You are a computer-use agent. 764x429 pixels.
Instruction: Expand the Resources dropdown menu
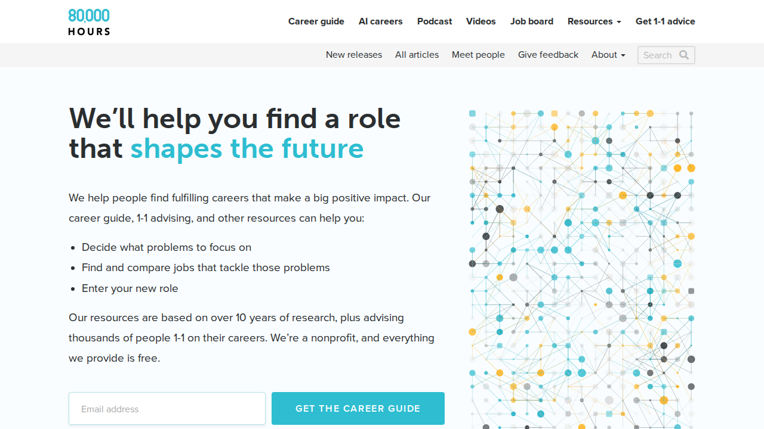pos(594,21)
